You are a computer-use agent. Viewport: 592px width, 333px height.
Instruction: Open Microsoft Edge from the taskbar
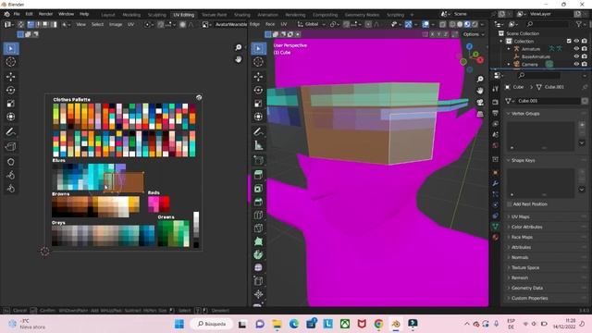pos(294,324)
